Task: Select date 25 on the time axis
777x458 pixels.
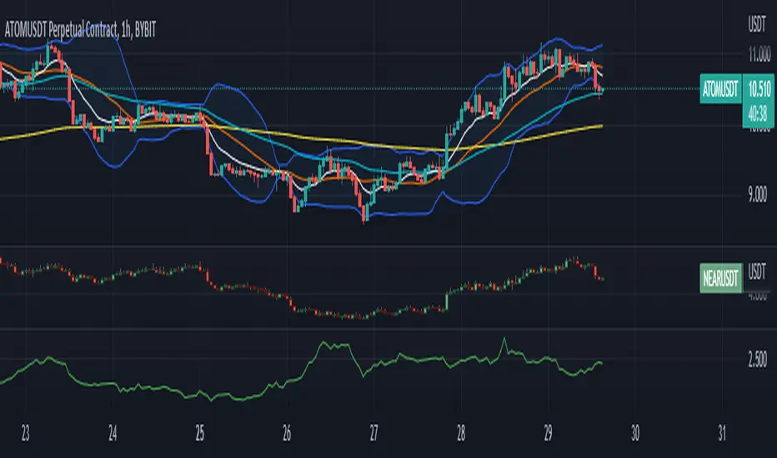Action: [x=200, y=433]
